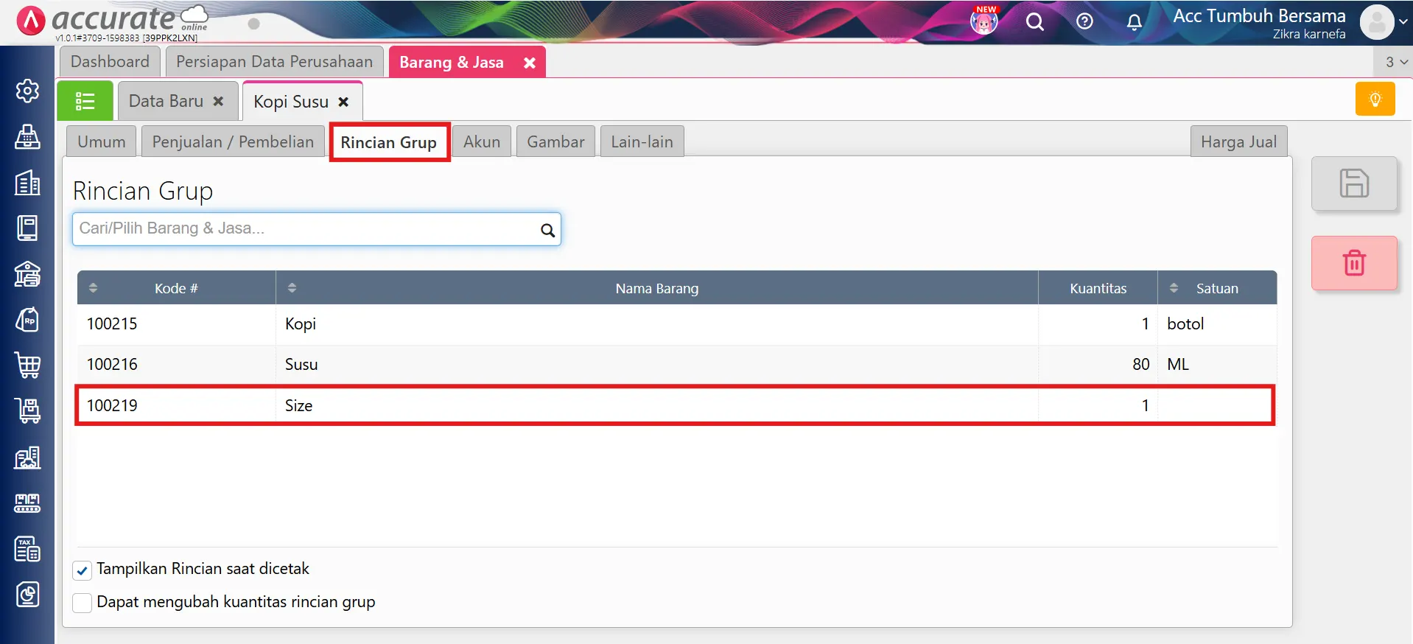Open the shopping cart sidebar module

point(27,365)
